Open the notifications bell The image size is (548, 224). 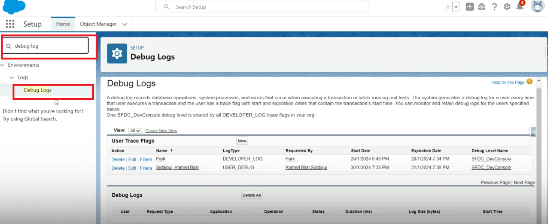coord(519,6)
